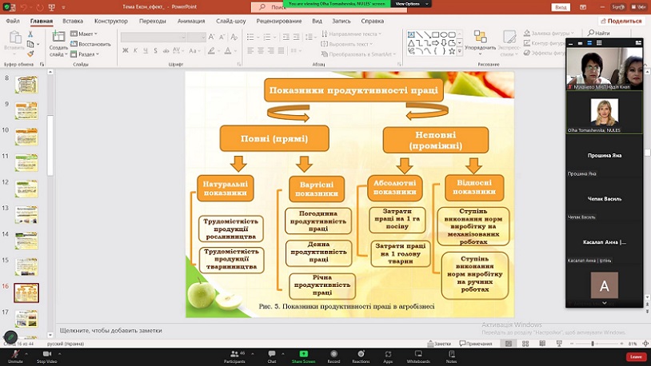Toggle center text alignment

(260, 50)
